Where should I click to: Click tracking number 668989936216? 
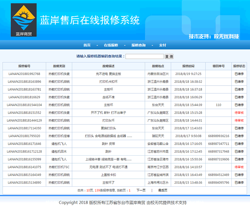(x=218, y=136)
